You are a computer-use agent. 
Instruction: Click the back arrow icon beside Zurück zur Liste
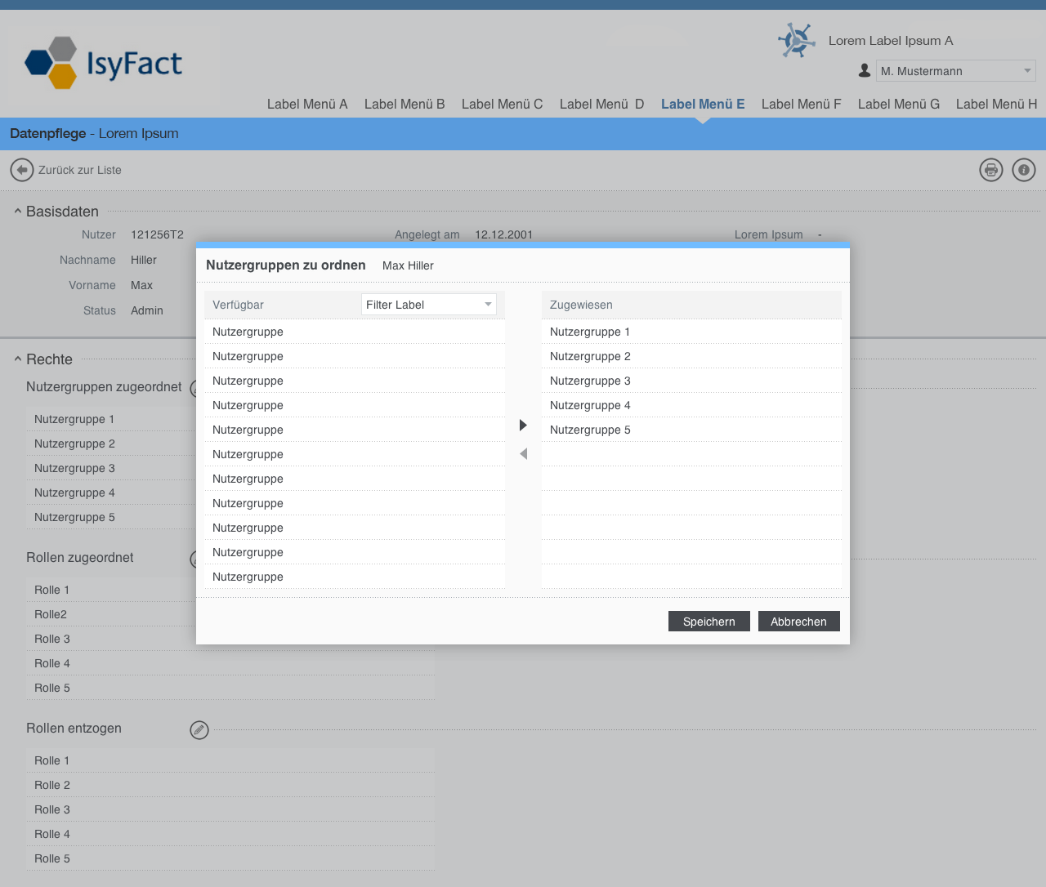click(22, 170)
